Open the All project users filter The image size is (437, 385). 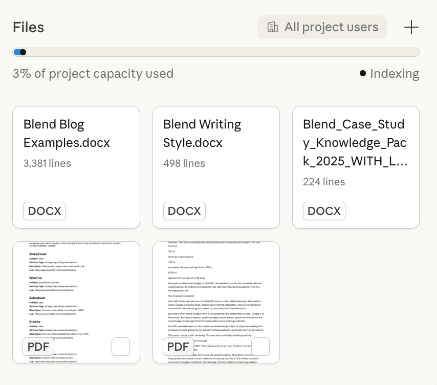point(322,27)
